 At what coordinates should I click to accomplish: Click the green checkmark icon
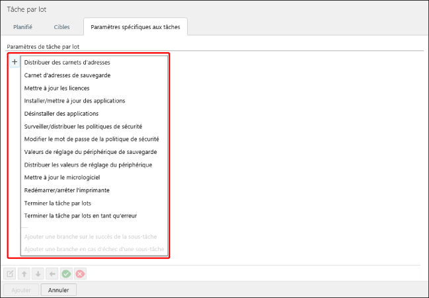click(66, 274)
